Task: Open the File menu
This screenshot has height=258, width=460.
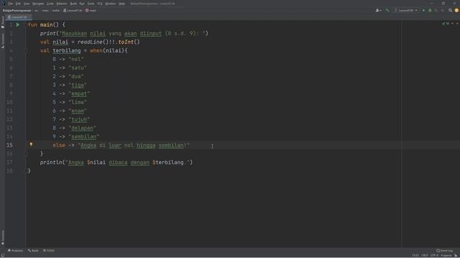Action: [x=11, y=4]
